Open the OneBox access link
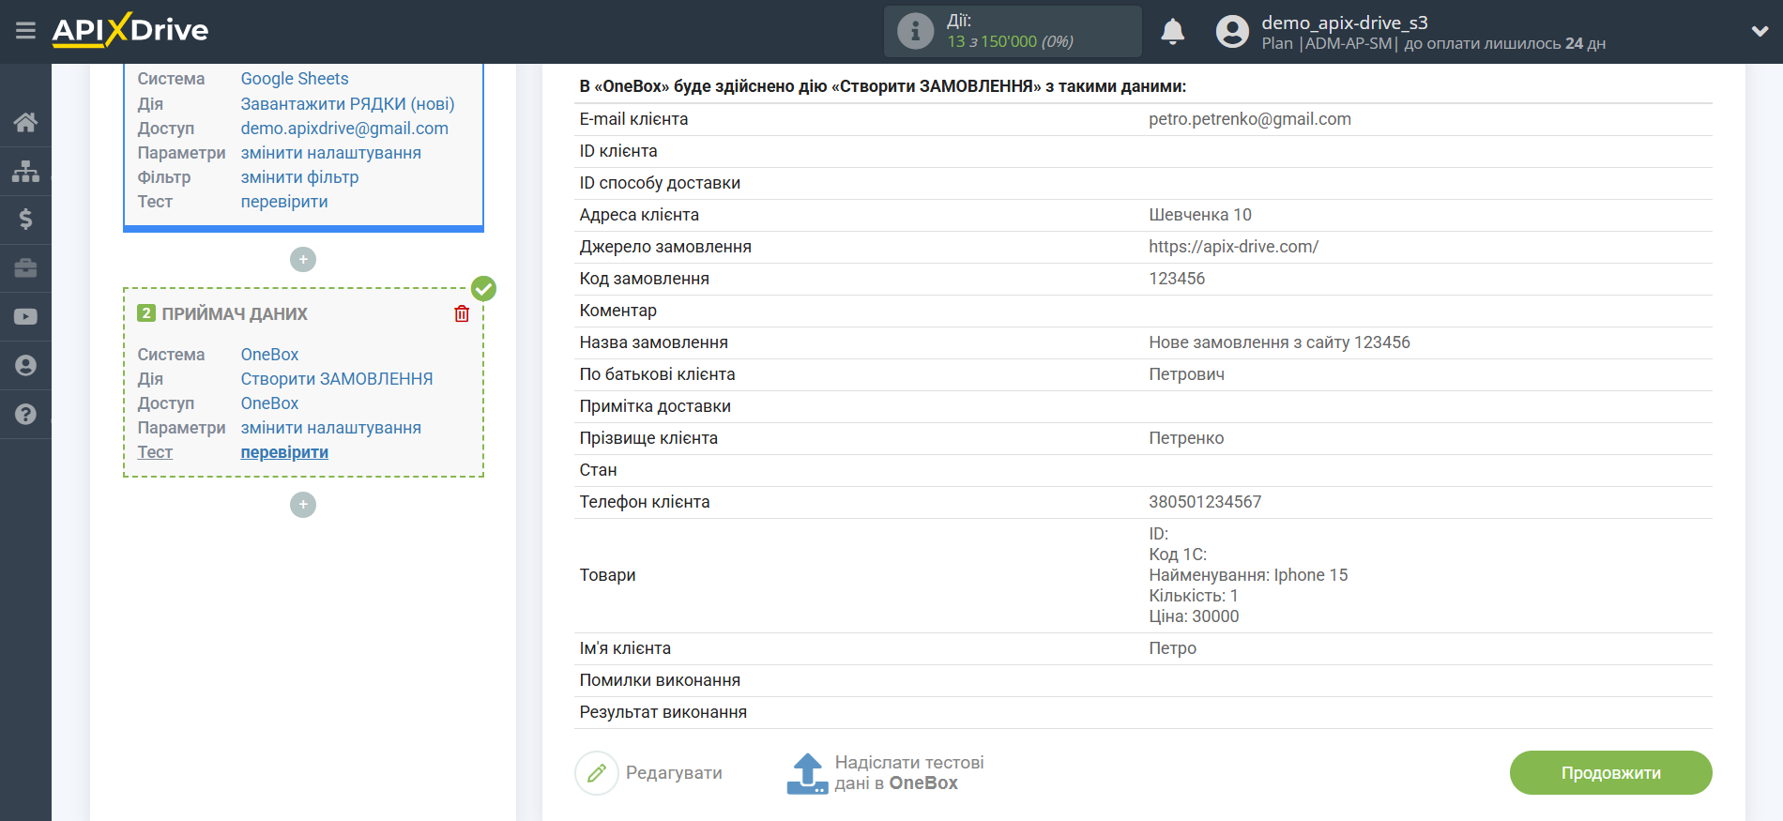 click(x=269, y=403)
